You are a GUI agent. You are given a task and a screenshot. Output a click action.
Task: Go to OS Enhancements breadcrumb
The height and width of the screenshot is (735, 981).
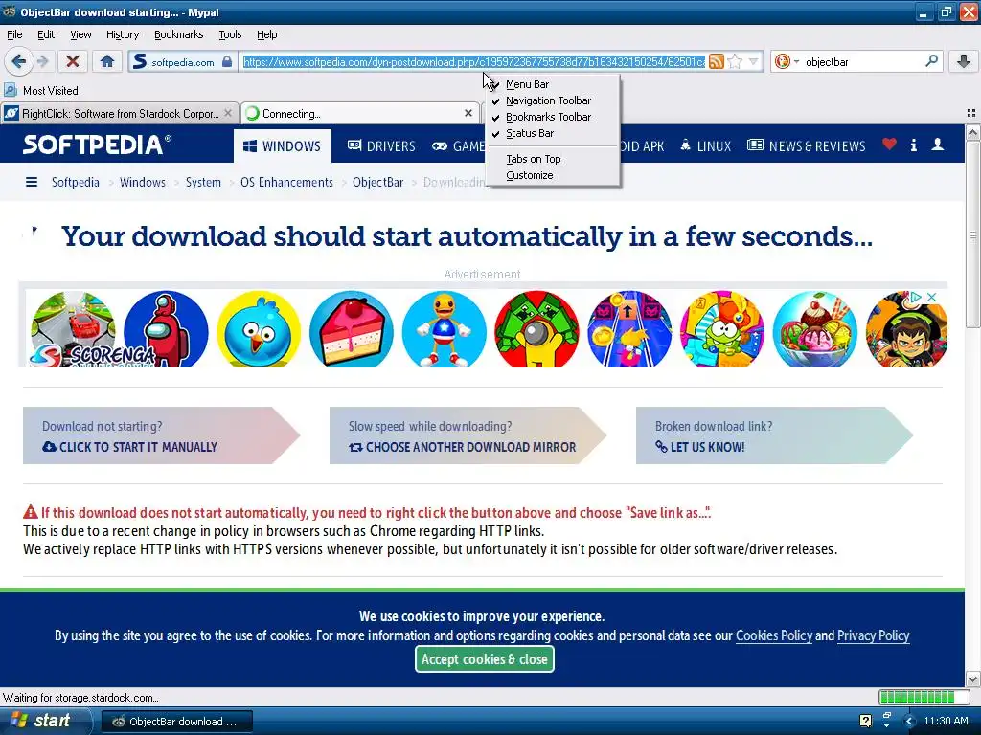tap(286, 182)
